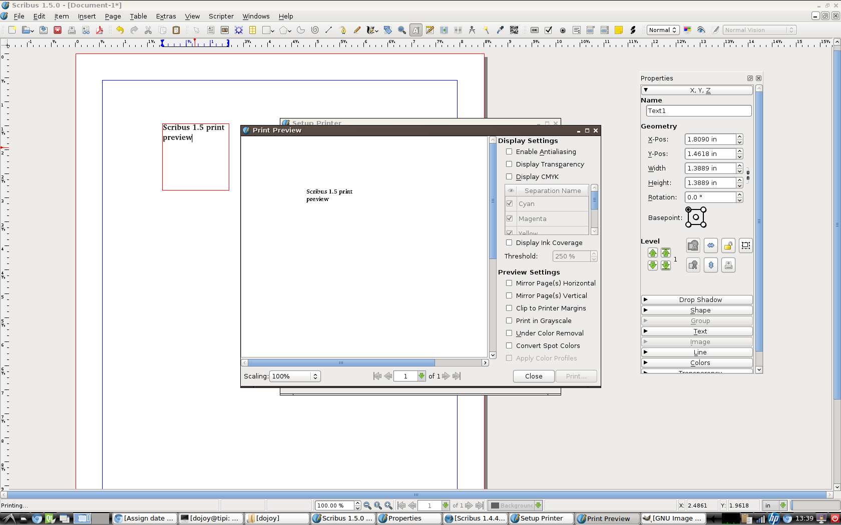
Task: Check the Display CMYK option
Action: point(509,177)
